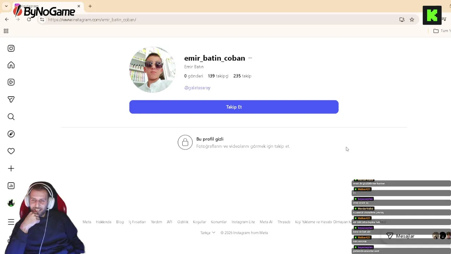Open the Threads footer link

click(284, 222)
